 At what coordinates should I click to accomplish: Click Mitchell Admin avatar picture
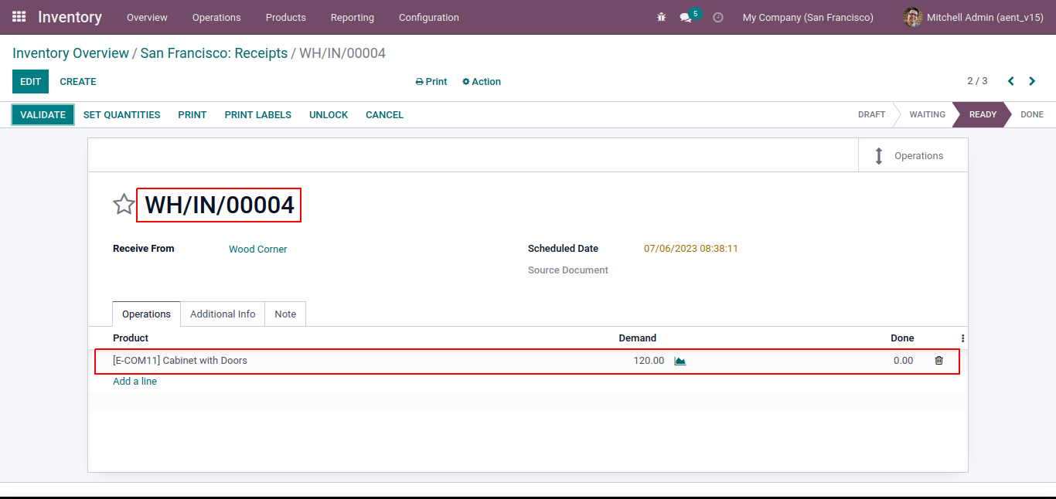pos(912,17)
